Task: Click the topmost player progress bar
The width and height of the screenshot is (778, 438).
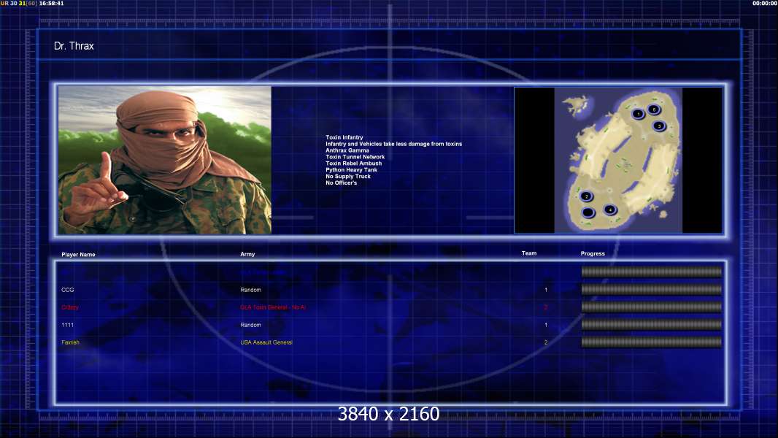Action: [x=652, y=272]
